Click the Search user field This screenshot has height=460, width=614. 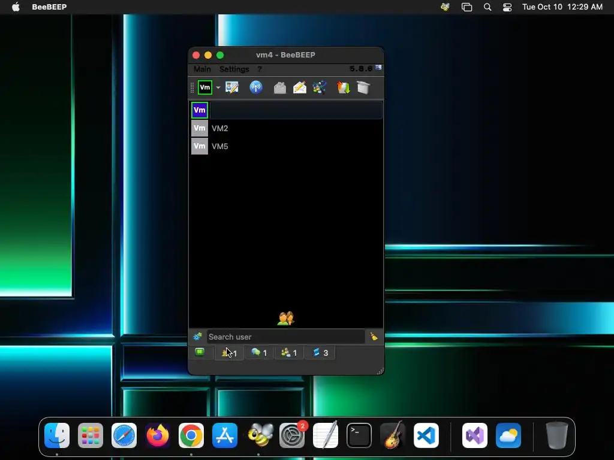(x=285, y=337)
